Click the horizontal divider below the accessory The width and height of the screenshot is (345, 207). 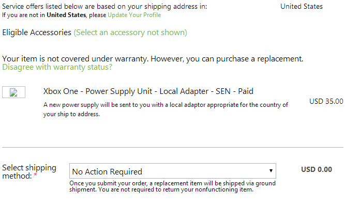172,148
